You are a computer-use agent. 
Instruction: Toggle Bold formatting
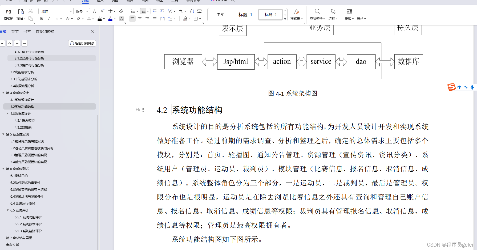tap(41, 19)
